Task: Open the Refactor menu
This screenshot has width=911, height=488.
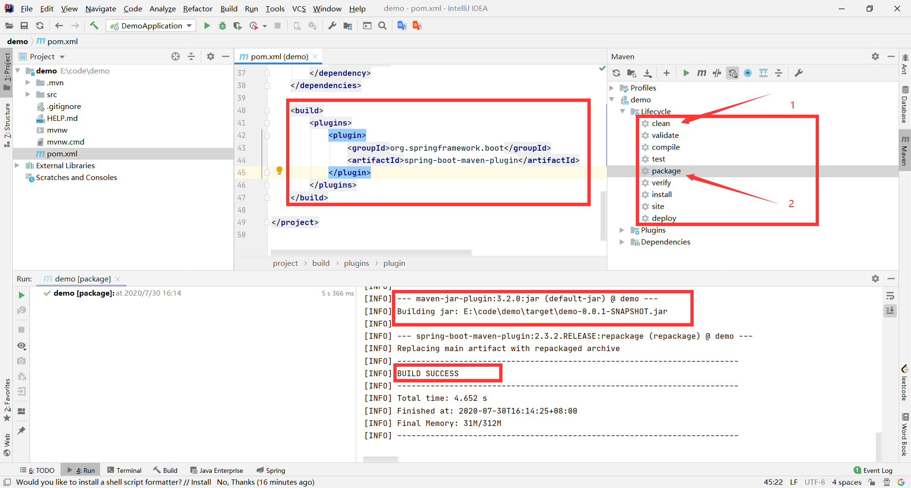Action: [x=198, y=9]
